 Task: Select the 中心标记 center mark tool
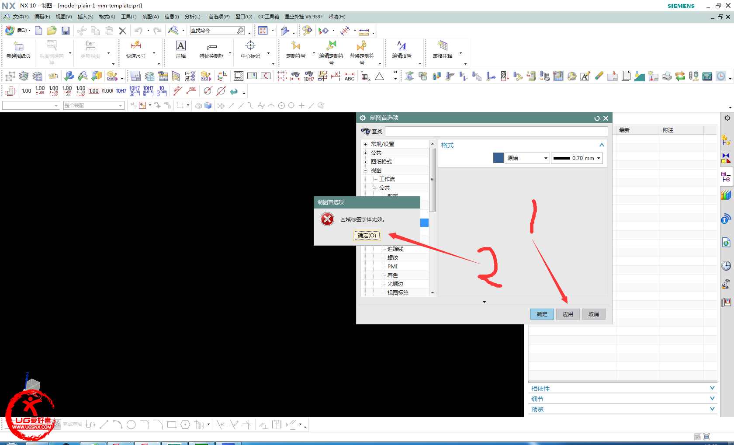pos(250,49)
